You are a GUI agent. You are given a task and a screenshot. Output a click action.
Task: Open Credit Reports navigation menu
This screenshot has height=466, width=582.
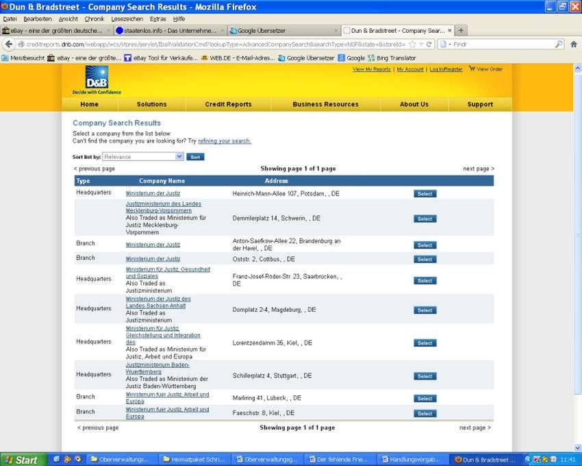[228, 104]
